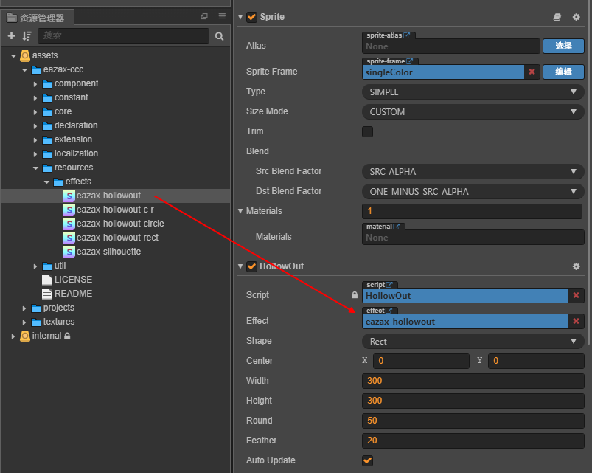Click the Atlas None slot
Image resolution: width=592 pixels, height=473 pixels.
450,46
